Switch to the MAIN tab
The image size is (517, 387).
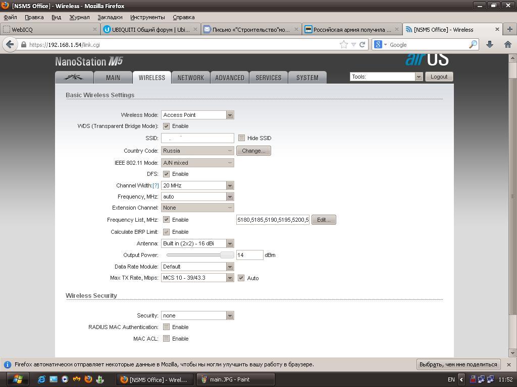coord(113,78)
